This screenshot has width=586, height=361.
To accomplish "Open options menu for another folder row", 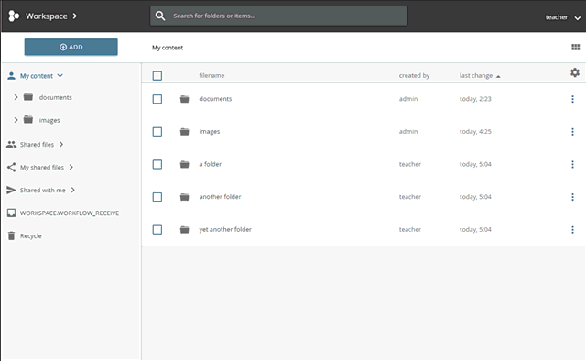I will [572, 197].
